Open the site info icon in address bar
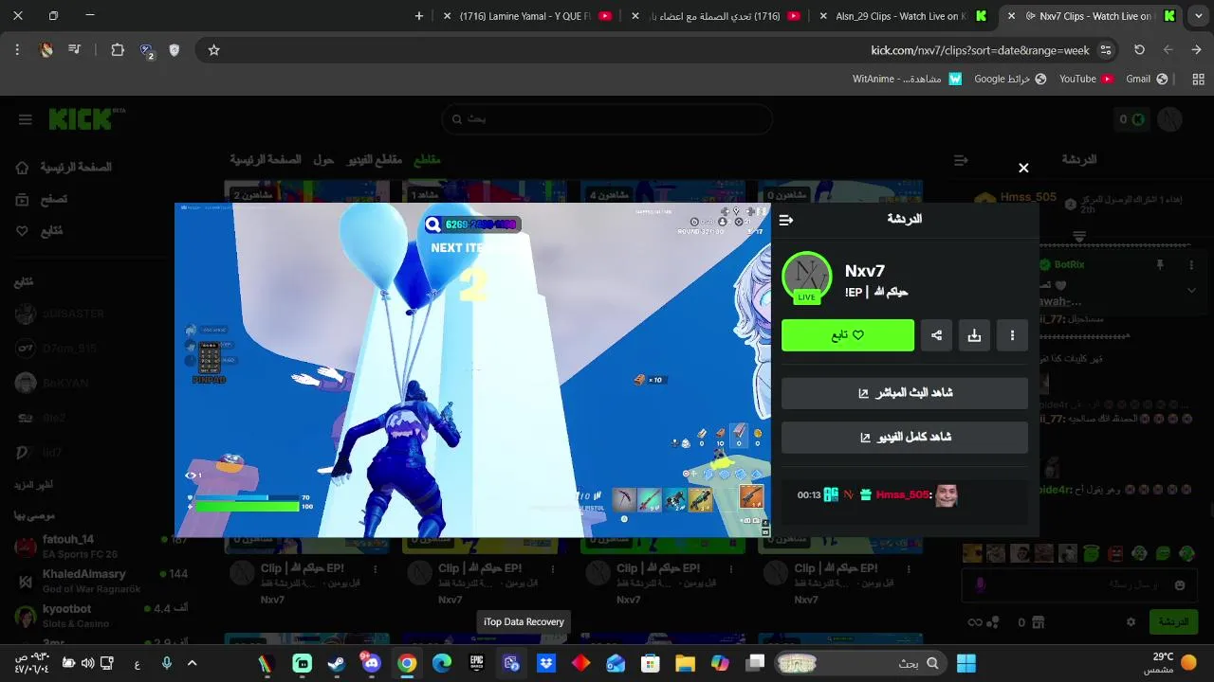The height and width of the screenshot is (682, 1214). tap(1105, 50)
